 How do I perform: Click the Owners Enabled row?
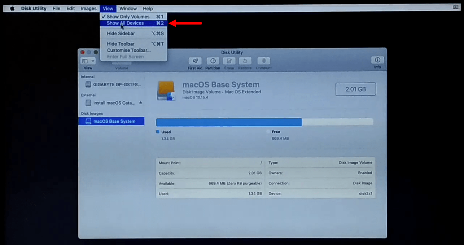pos(320,173)
